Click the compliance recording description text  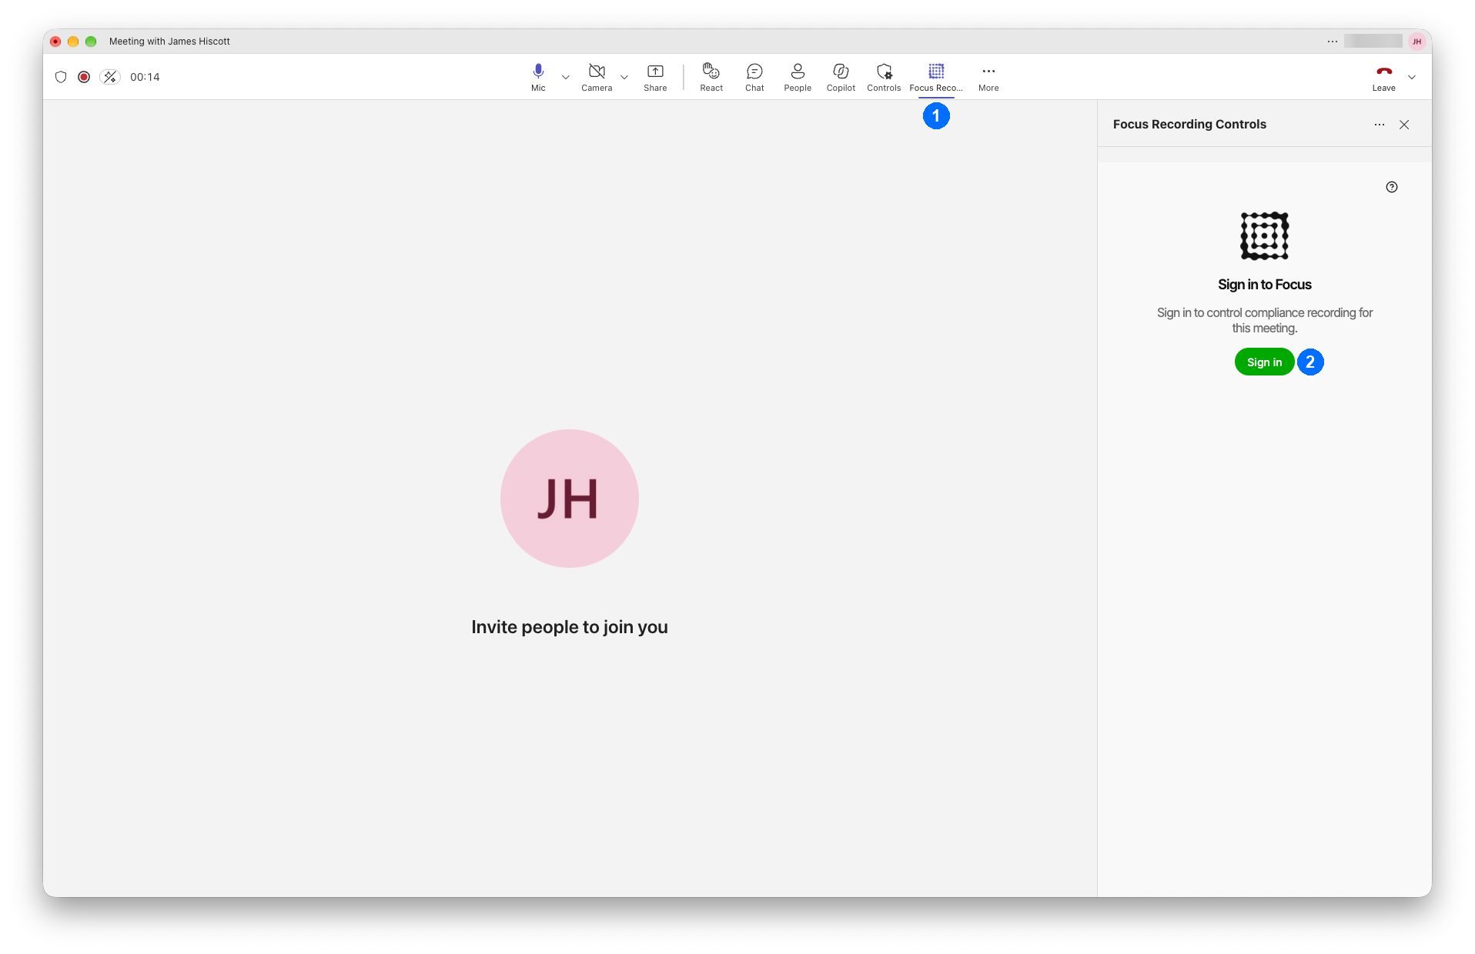(x=1265, y=320)
